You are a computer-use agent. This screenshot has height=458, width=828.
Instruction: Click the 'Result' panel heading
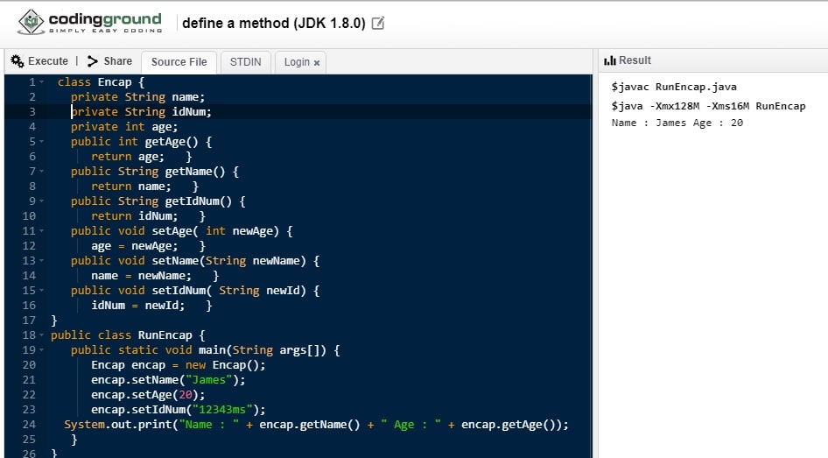635,60
